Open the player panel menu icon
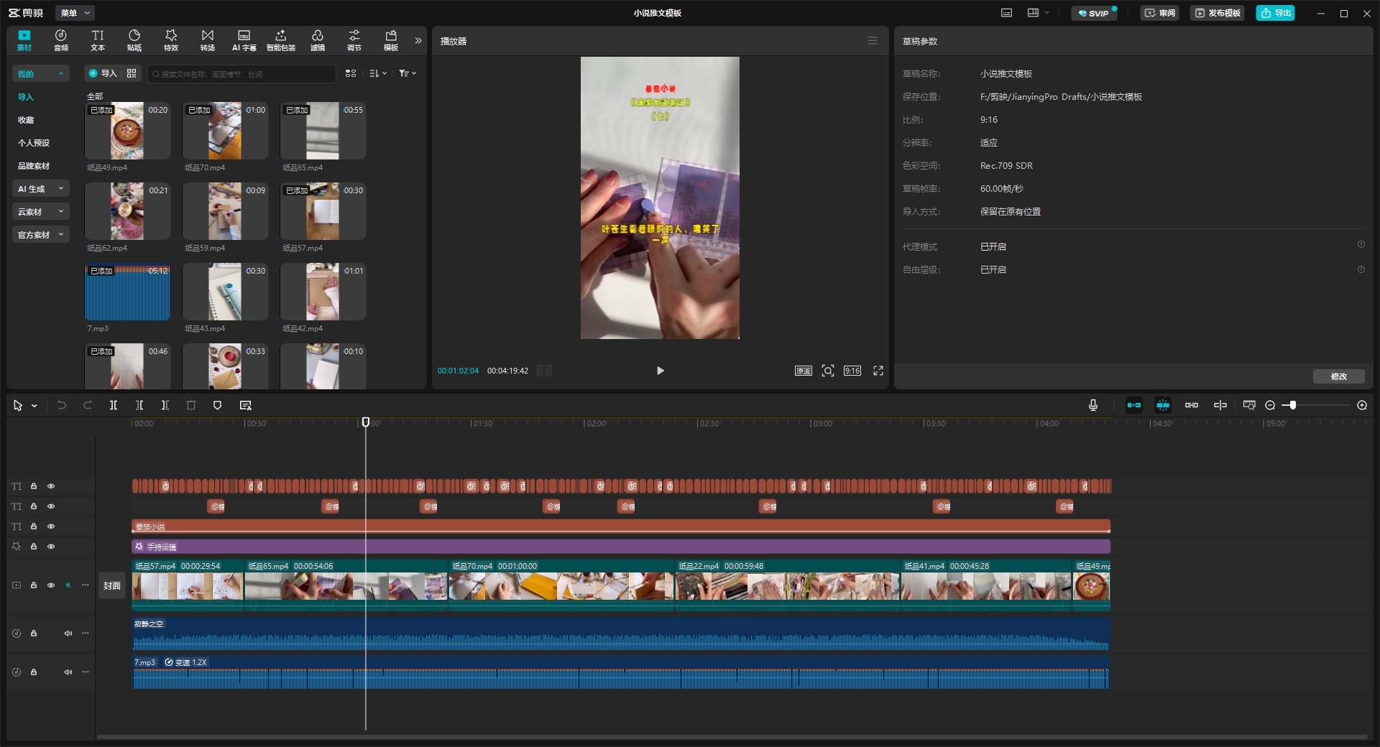The width and height of the screenshot is (1380, 747). pos(873,41)
